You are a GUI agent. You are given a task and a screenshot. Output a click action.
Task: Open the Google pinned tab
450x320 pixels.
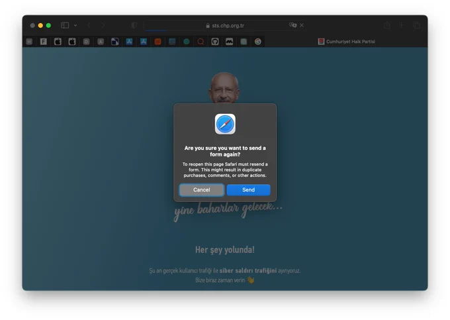pyautogui.click(x=258, y=42)
